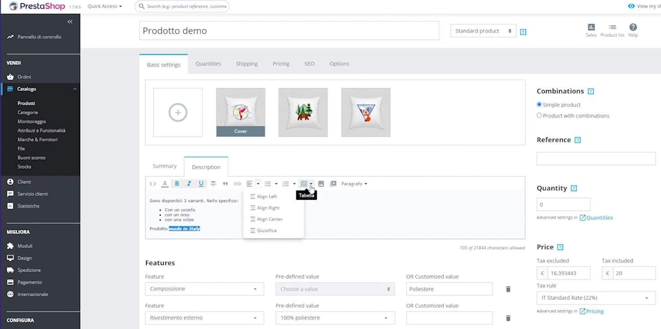This screenshot has height=329, width=661.
Task: Insert a link using the link icon
Action: pyautogui.click(x=237, y=183)
